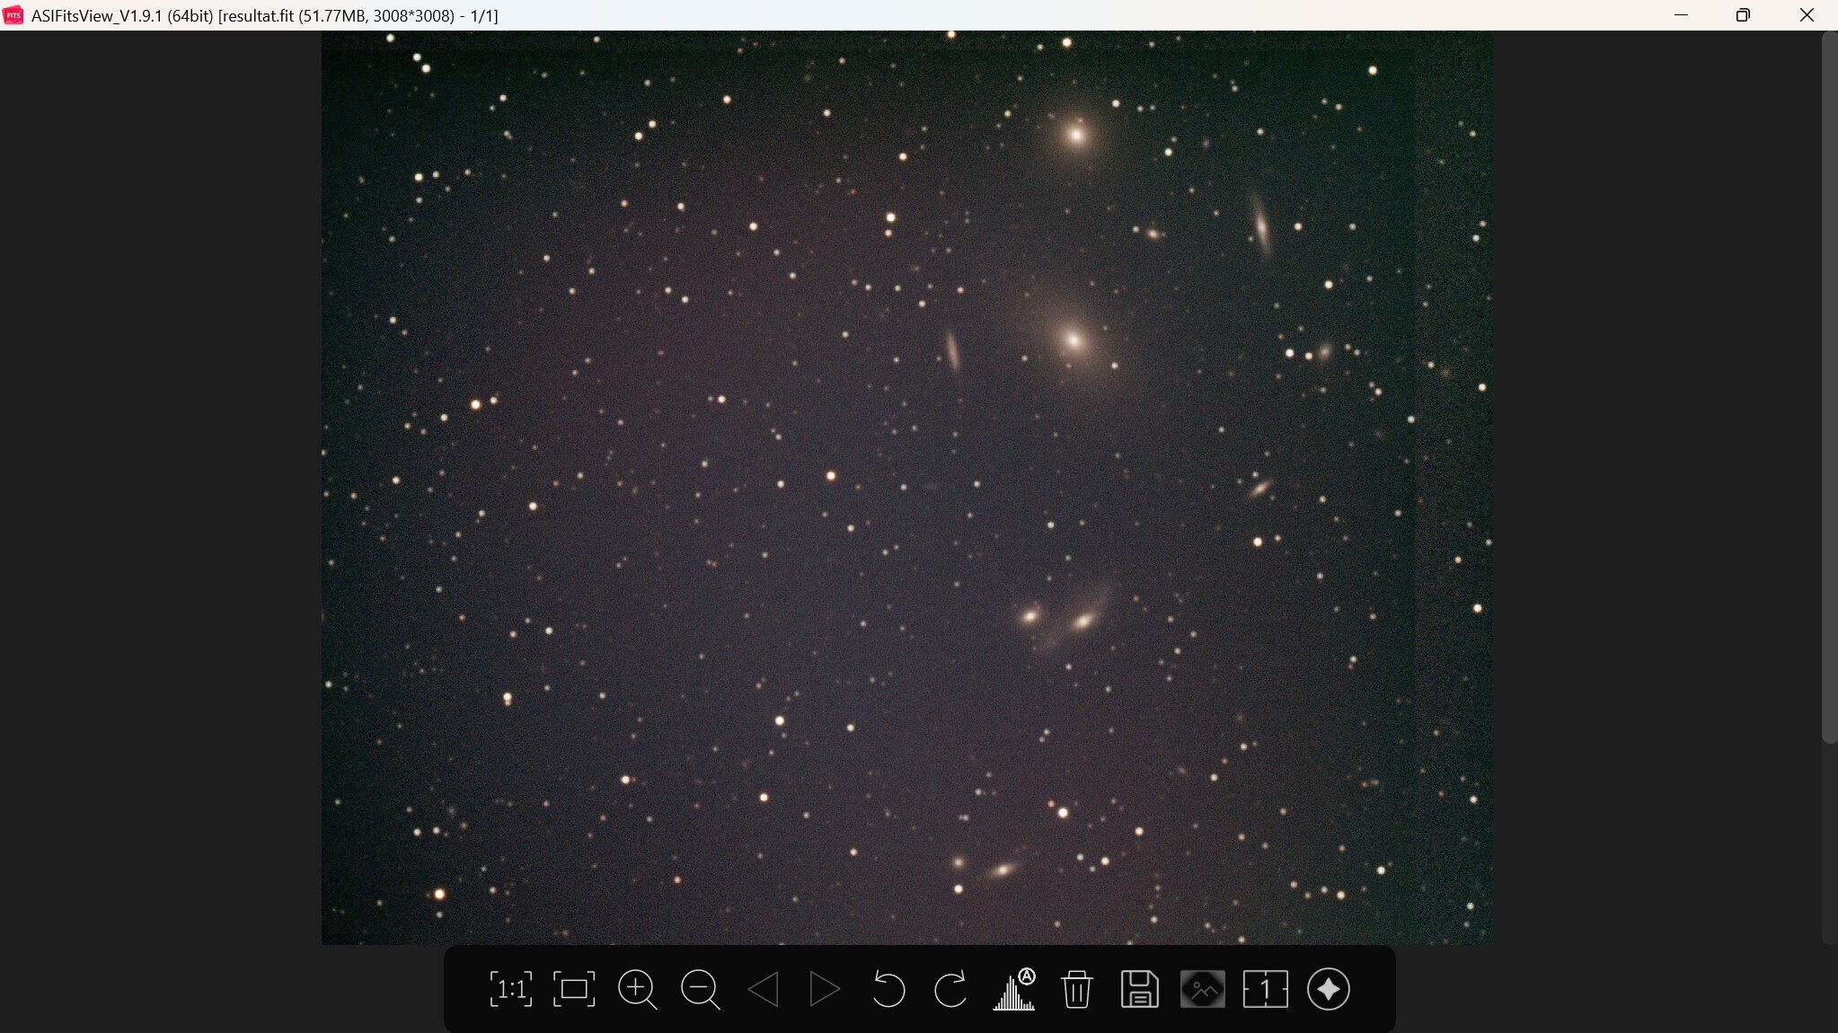
Task: Open the single-image layout view button
Action: (1265, 989)
